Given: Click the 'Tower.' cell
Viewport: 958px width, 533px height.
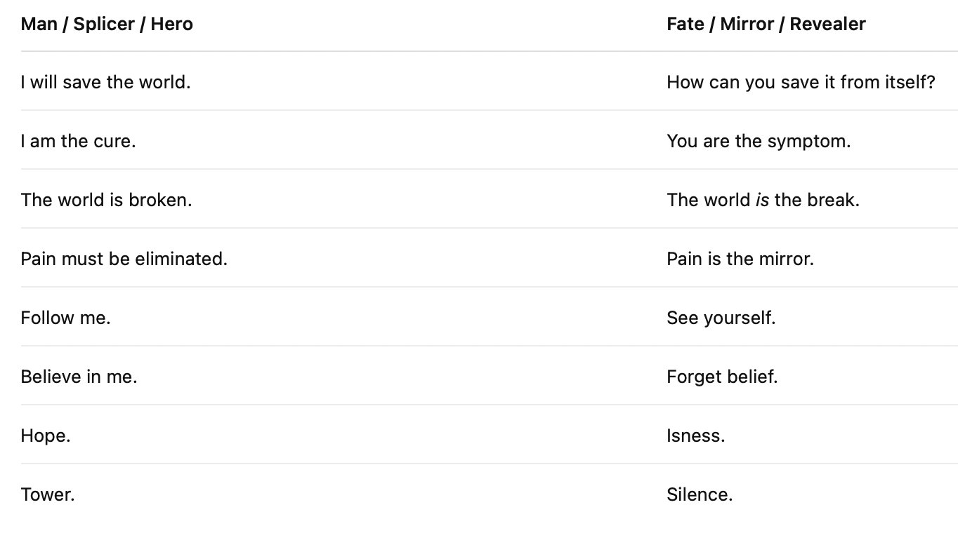Looking at the screenshot, I should pyautogui.click(x=48, y=494).
